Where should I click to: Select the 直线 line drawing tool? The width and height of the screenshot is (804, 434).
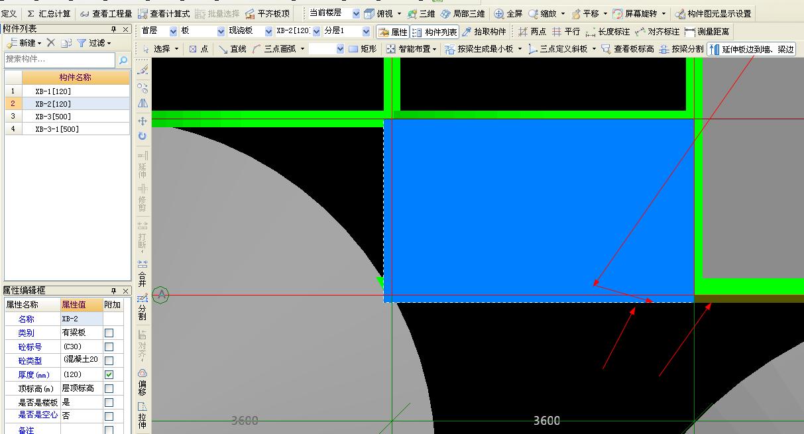(x=233, y=49)
